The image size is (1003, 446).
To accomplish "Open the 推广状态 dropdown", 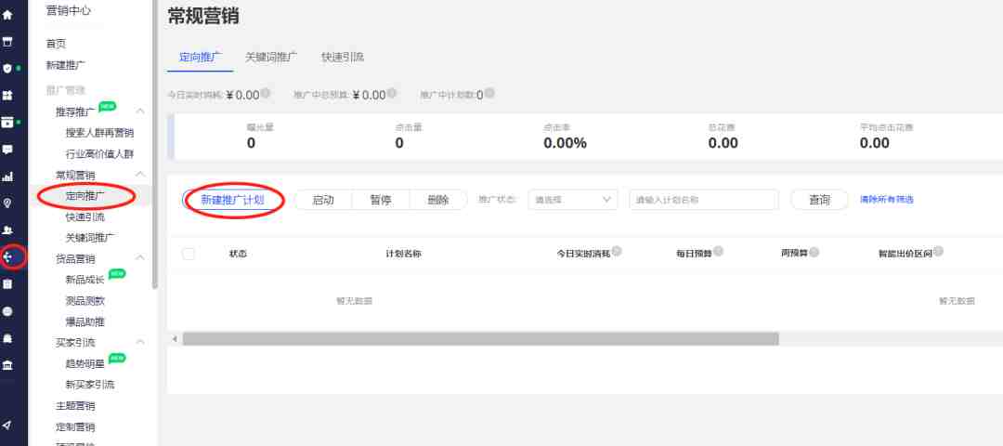I will click(572, 200).
